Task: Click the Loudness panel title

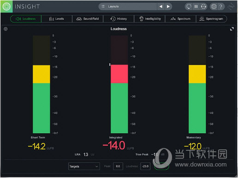Action: (119, 29)
